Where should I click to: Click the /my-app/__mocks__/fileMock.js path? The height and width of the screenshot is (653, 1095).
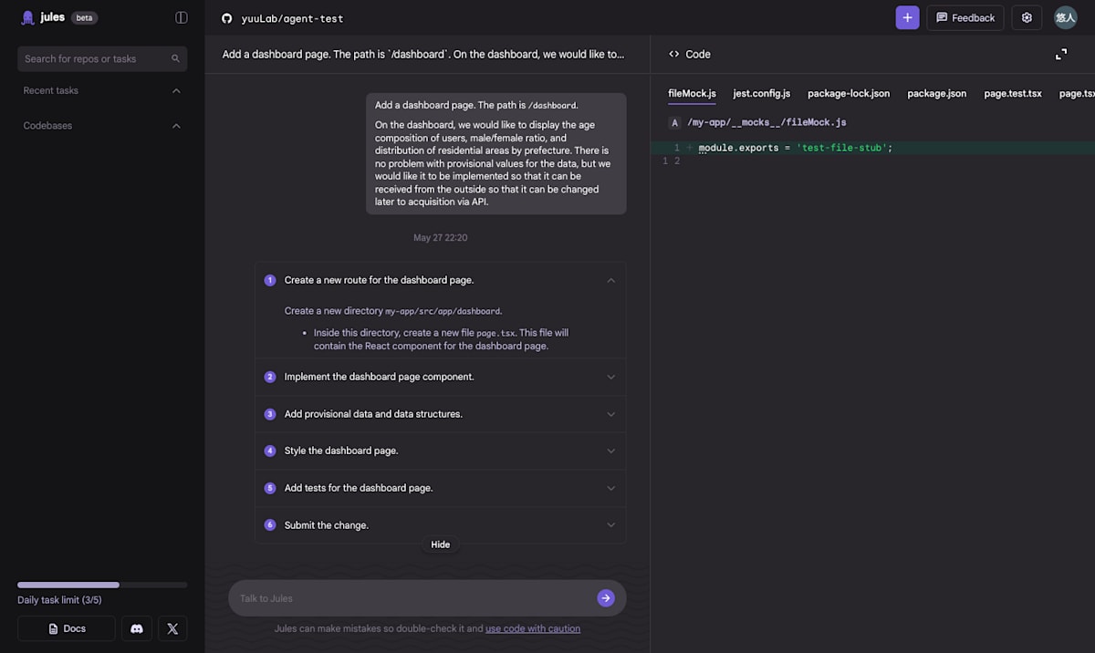766,122
